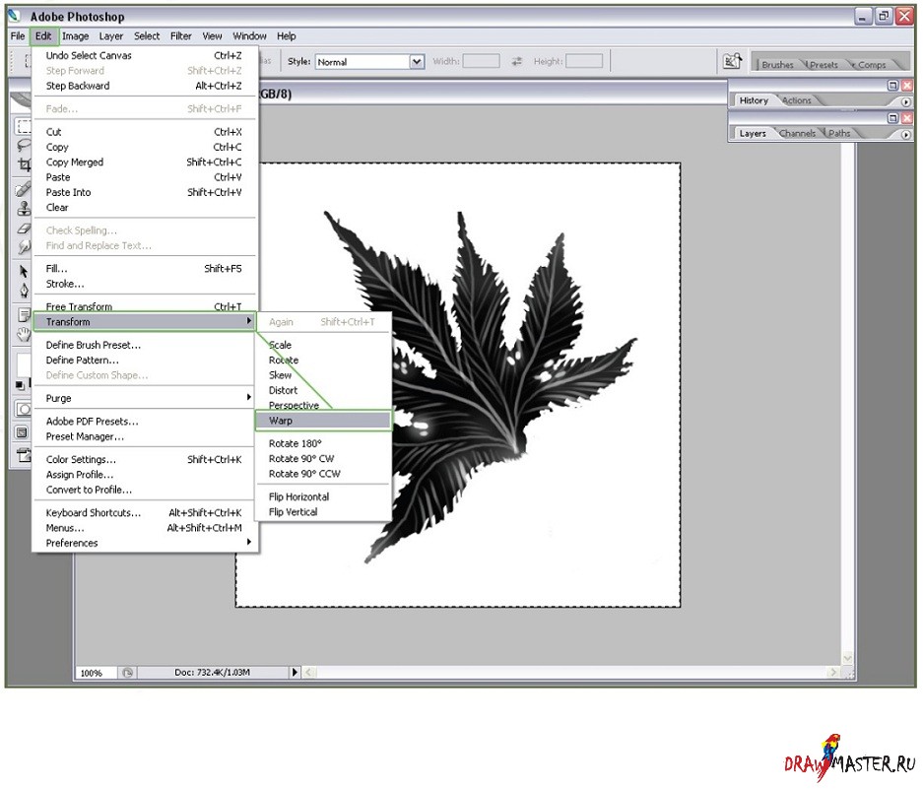Viewport: 923px width, 790px height.
Task: Select the Eraser tool
Action: click(23, 228)
